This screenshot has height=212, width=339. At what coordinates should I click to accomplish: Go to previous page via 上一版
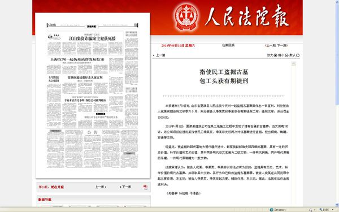[101, 187]
